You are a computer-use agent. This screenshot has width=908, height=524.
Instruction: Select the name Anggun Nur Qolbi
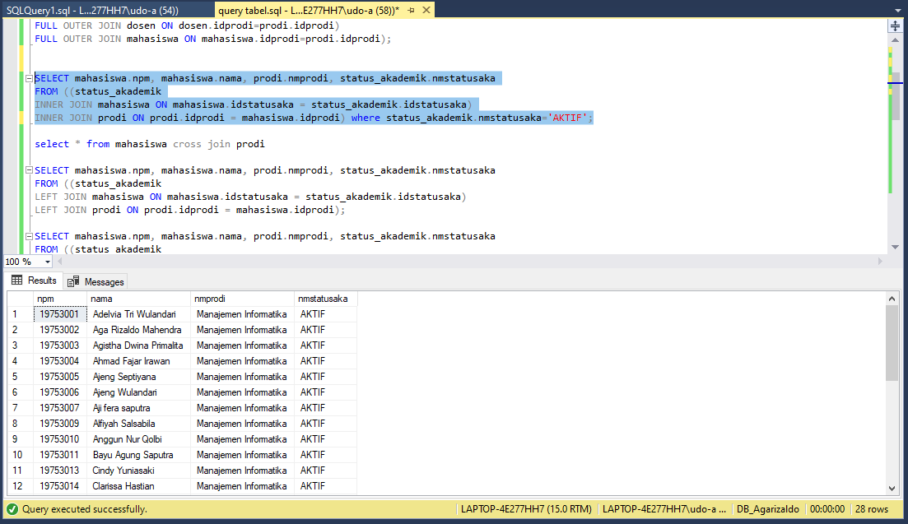click(x=128, y=439)
